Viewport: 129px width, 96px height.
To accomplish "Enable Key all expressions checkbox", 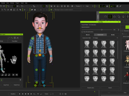I will pyautogui.click(x=82, y=32).
